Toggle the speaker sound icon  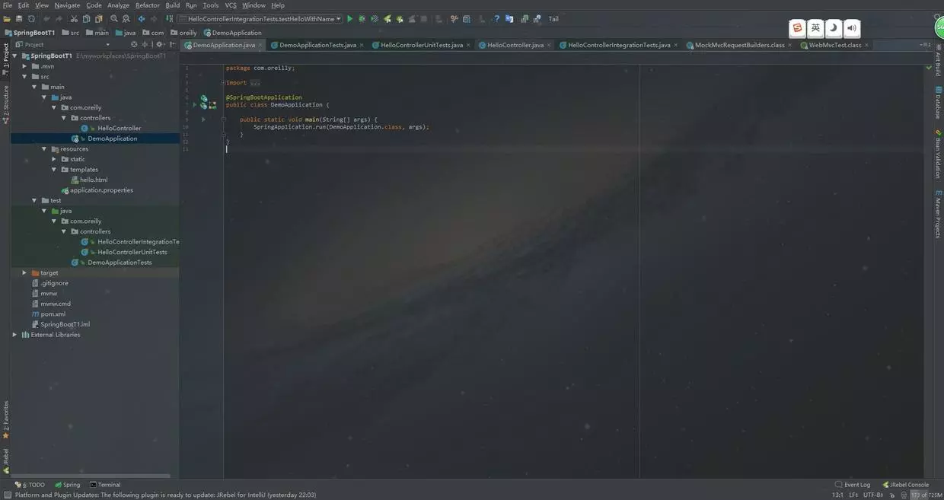pos(852,28)
